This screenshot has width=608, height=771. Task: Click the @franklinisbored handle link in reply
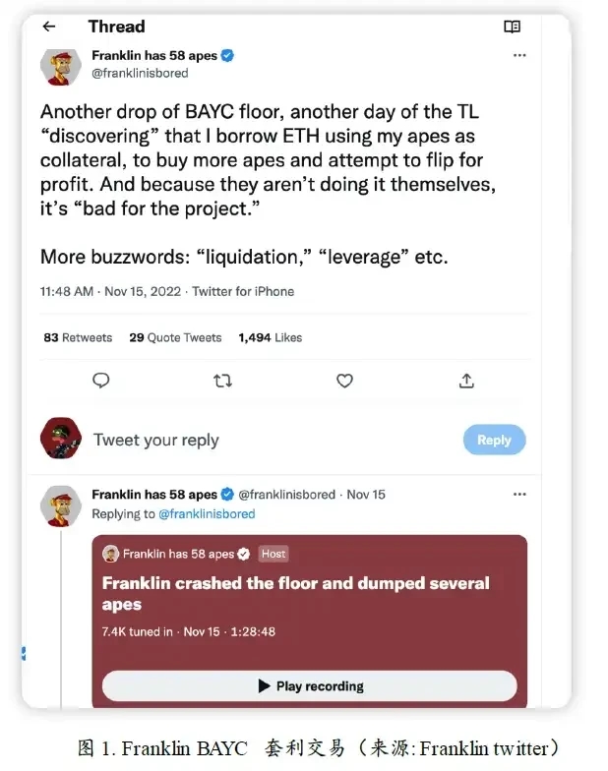pos(207,513)
